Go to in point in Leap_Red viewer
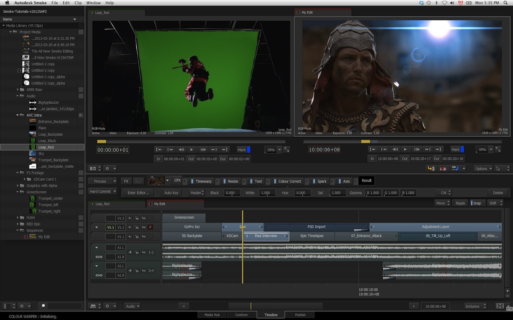Screen dimensions: 513x320 pyautogui.click(x=158, y=149)
